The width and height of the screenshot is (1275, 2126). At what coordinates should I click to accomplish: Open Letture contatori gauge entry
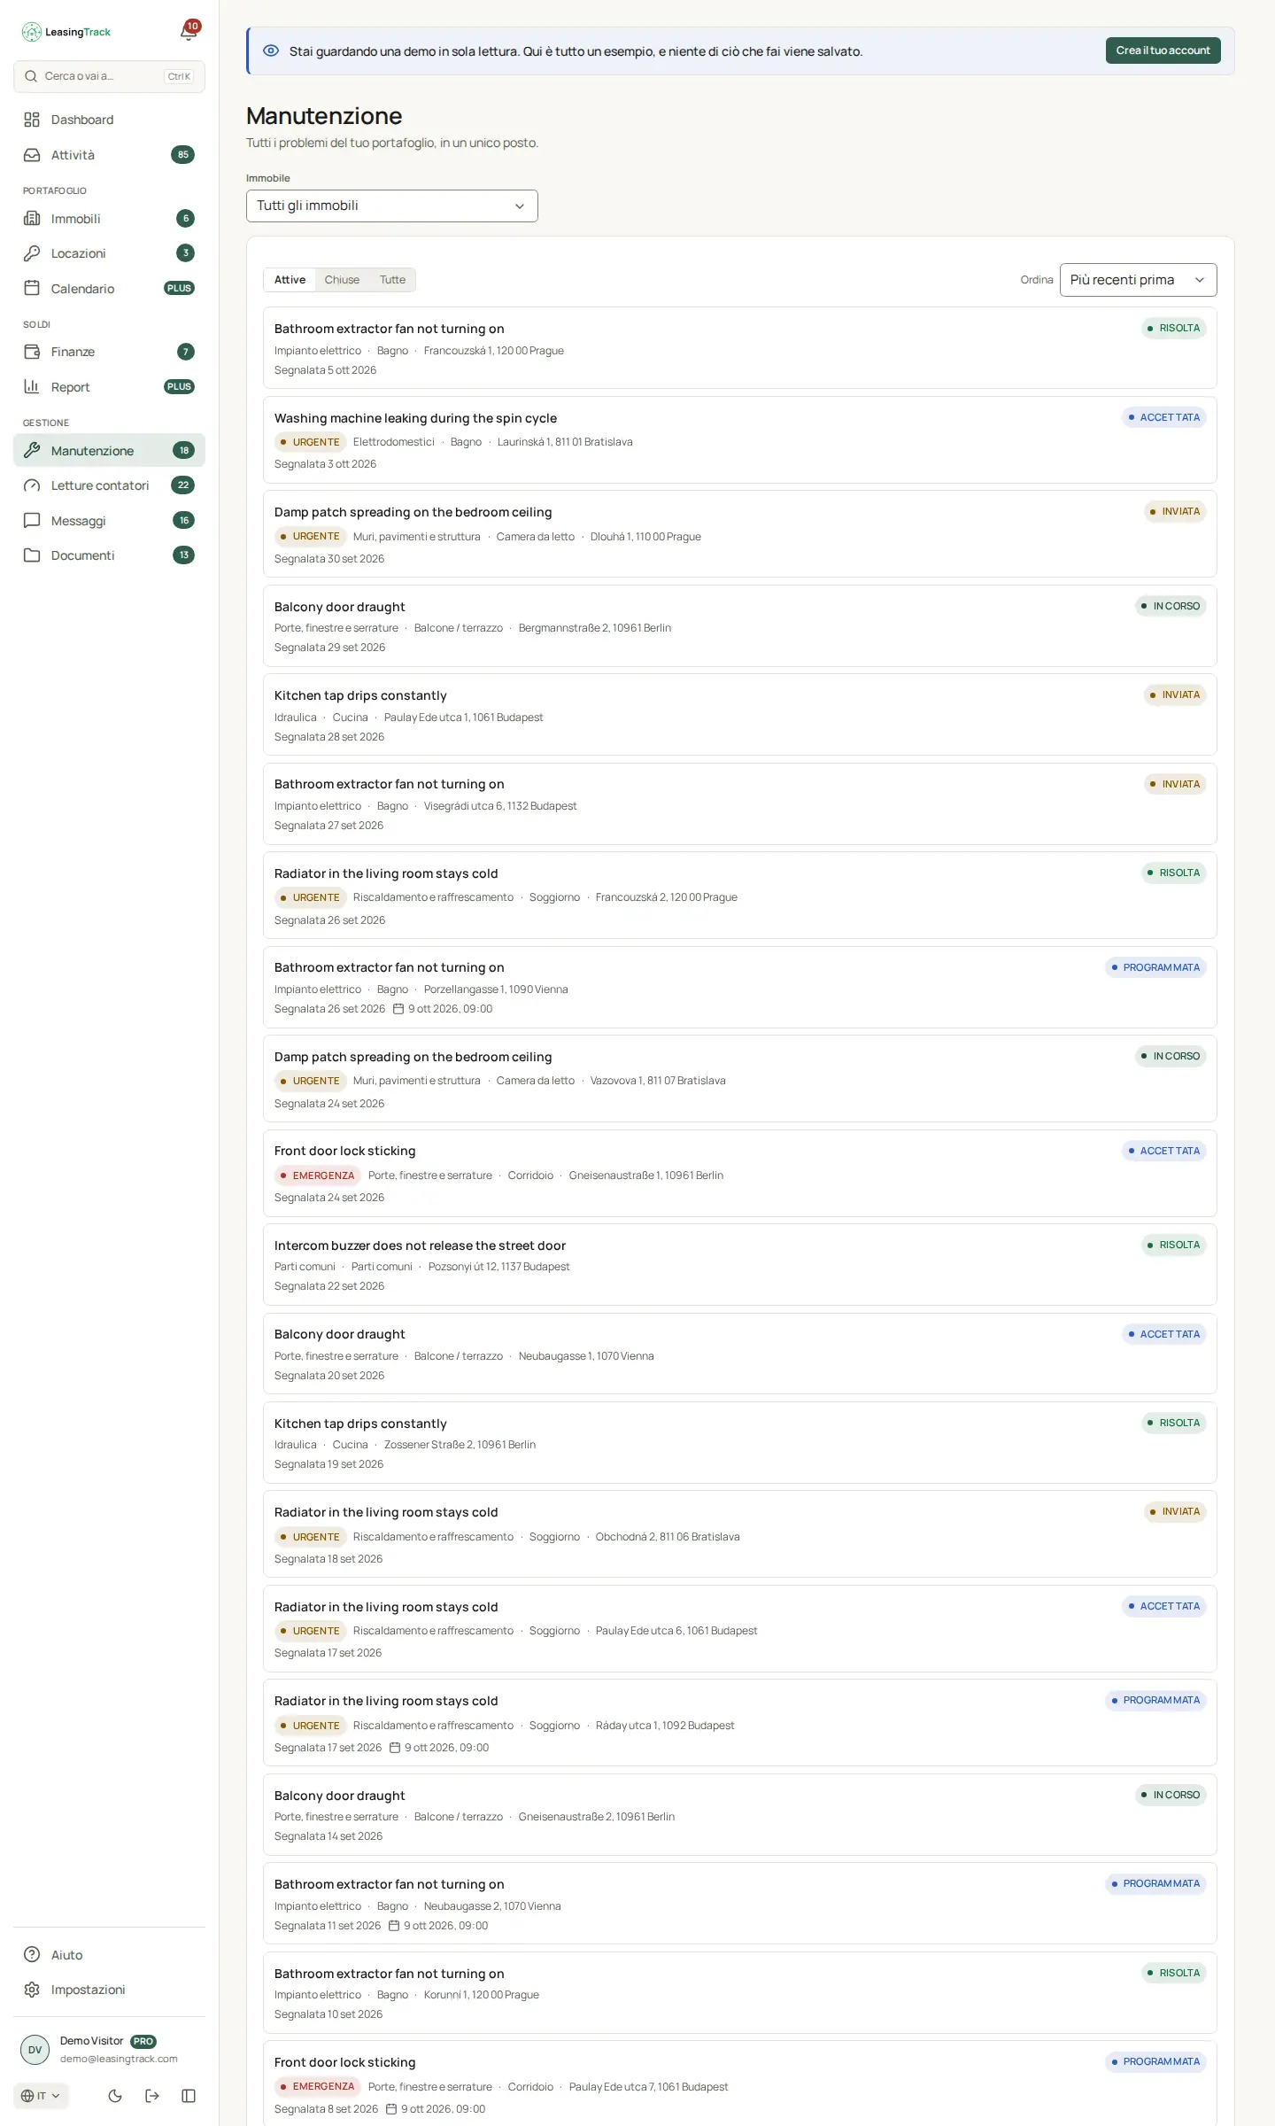click(x=109, y=485)
